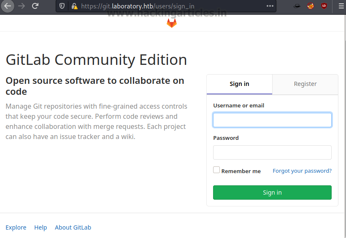346x238 pixels.
Task: Click the GitLab fox logo
Action: point(172,23)
